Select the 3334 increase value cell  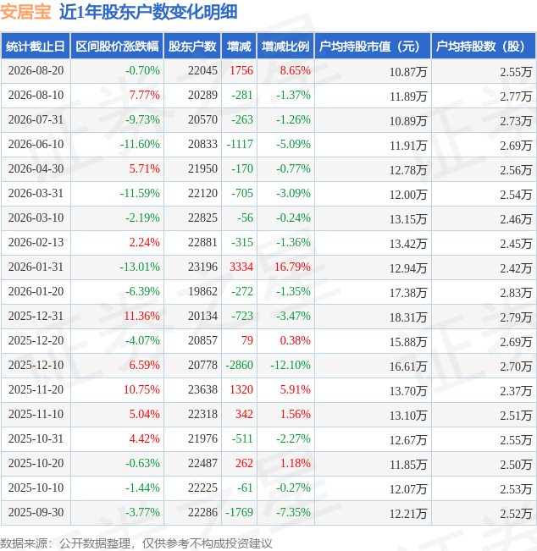point(241,267)
